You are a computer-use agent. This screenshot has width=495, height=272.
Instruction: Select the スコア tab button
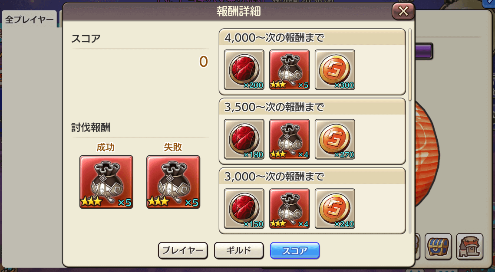[x=295, y=251]
